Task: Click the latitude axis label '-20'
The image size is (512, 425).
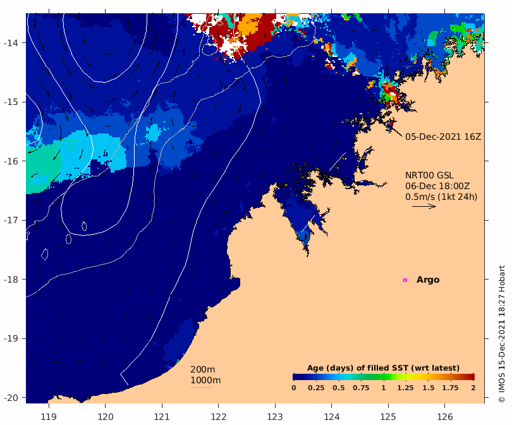Action: [11, 398]
